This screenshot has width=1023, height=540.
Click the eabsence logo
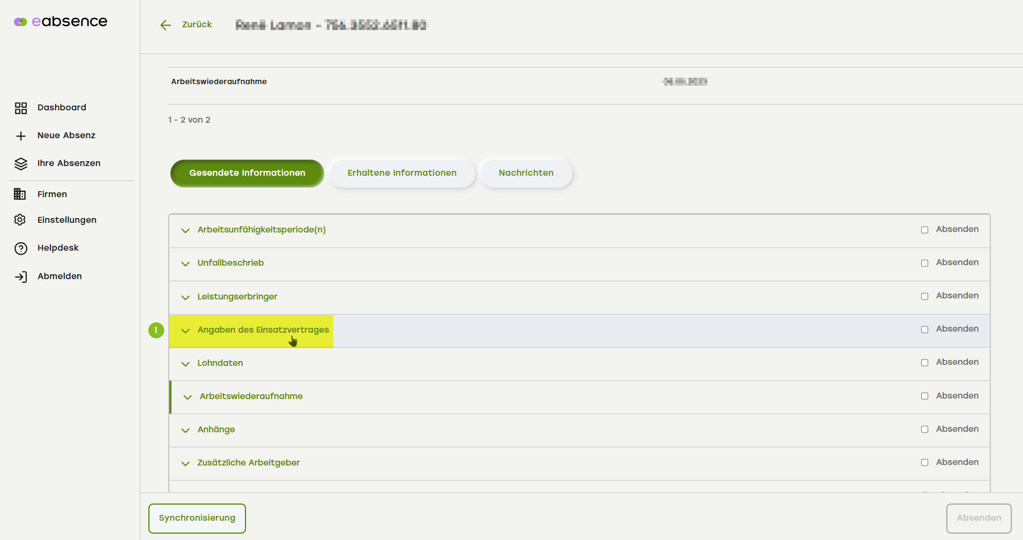[61, 21]
